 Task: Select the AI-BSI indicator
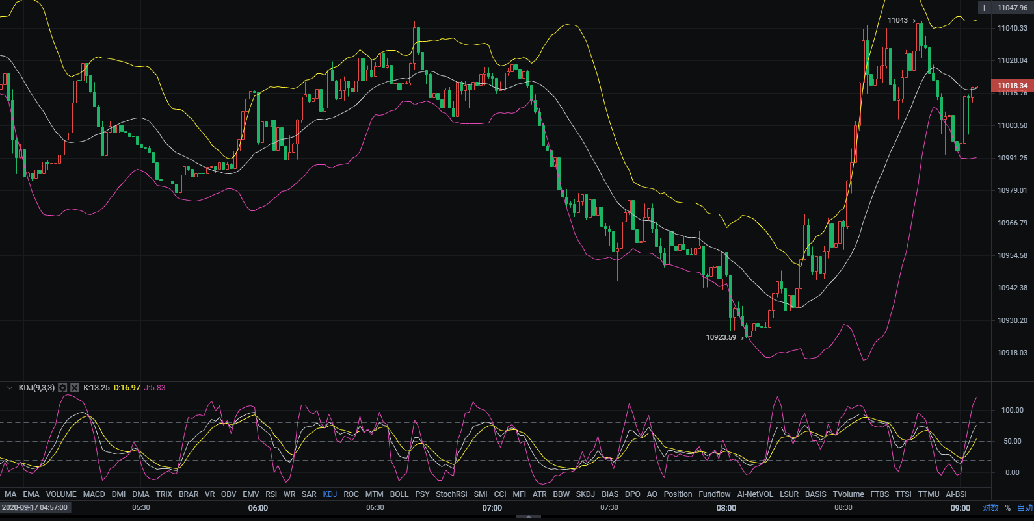(x=956, y=494)
